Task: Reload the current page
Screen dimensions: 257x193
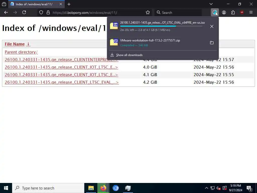Action: point(24,13)
